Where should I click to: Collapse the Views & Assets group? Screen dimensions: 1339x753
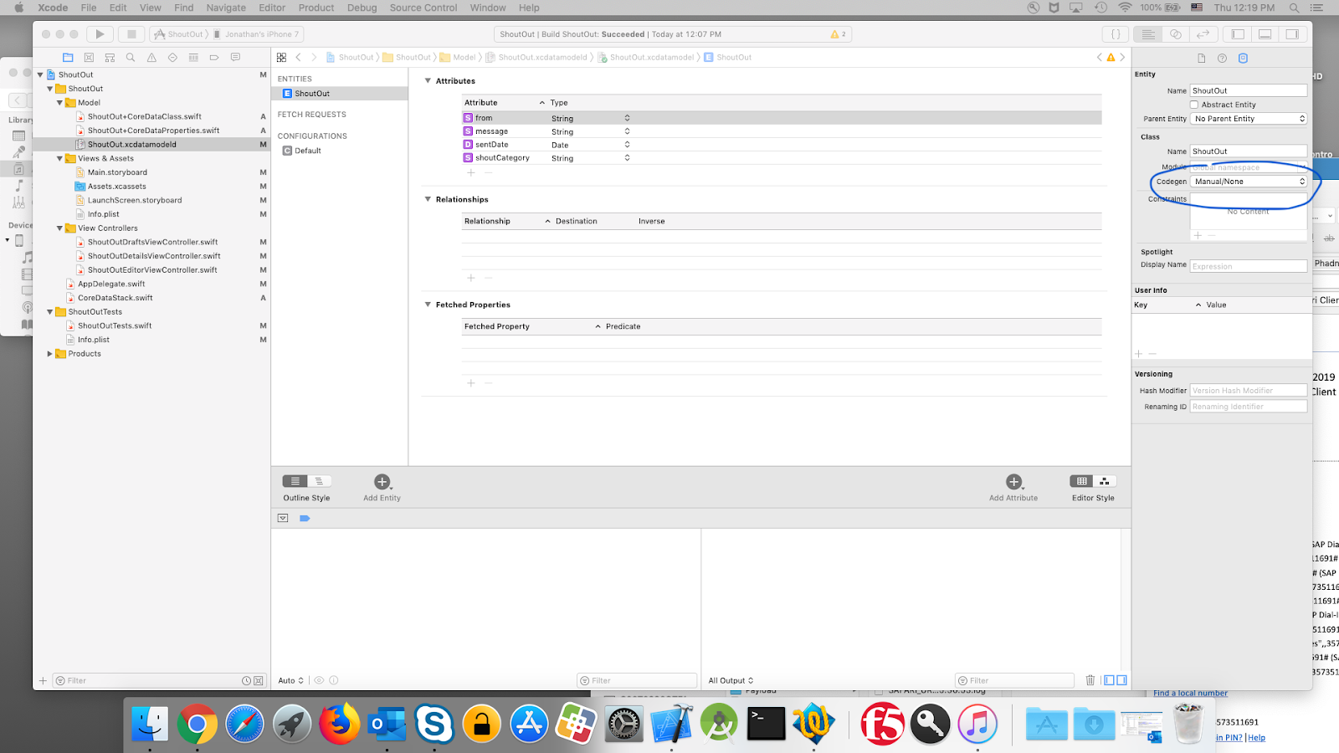(x=59, y=158)
